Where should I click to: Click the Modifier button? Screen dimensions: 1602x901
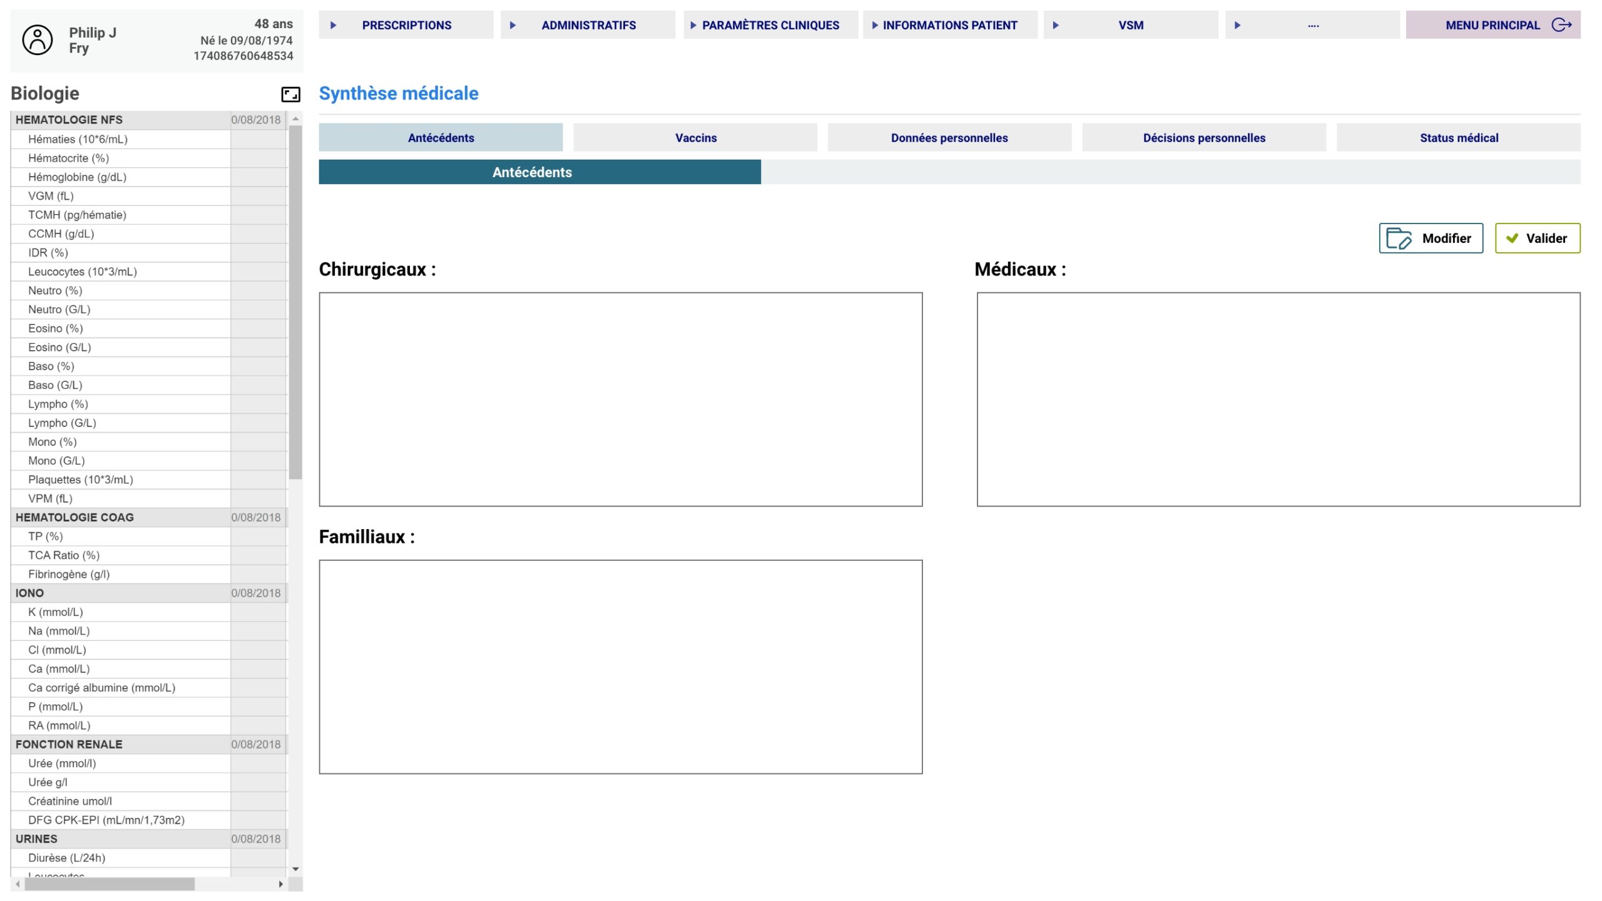[1431, 239]
